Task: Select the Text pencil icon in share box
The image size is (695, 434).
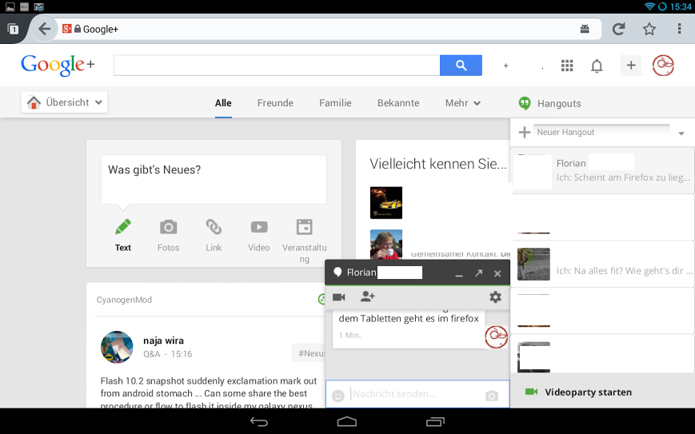Action: (123, 227)
